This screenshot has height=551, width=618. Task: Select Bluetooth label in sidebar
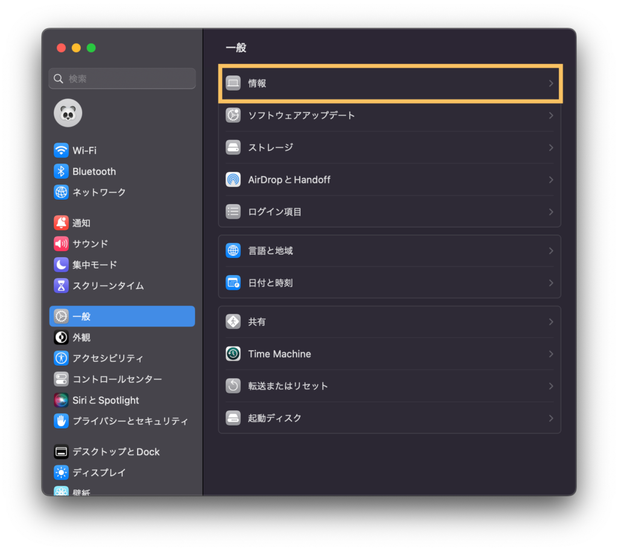[94, 171]
